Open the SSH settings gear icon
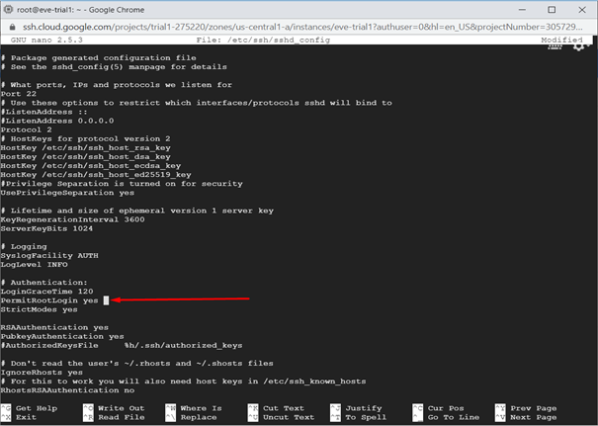 pyautogui.click(x=578, y=46)
